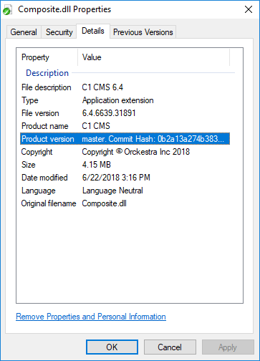
Task: Select the File version row
Action: 125,113
